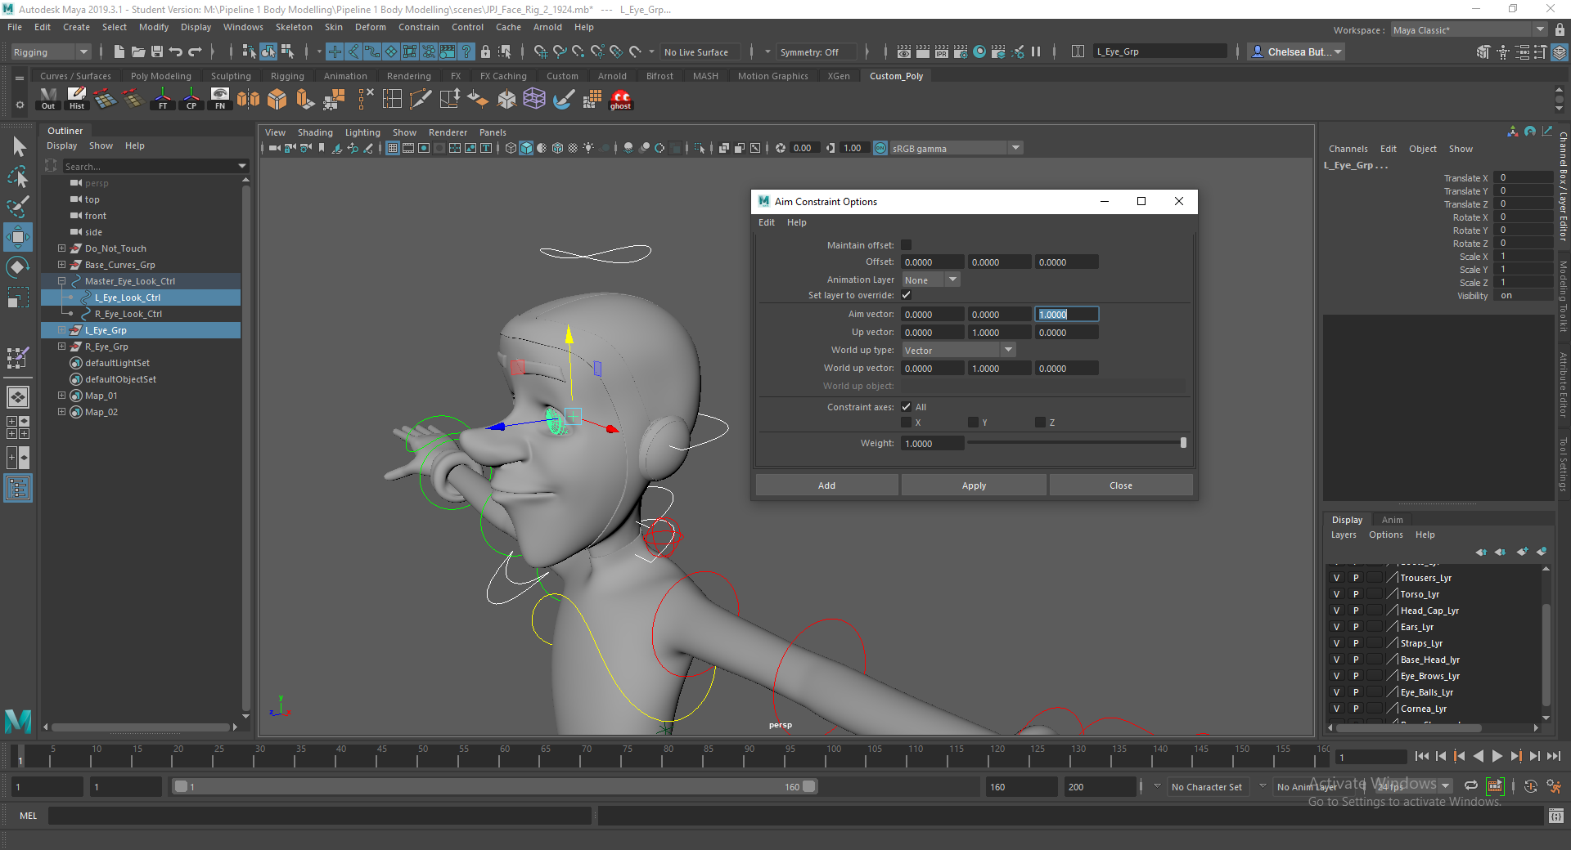Switch to the Rigging shelf tab
Viewport: 1571px width, 850px height.
(x=287, y=75)
